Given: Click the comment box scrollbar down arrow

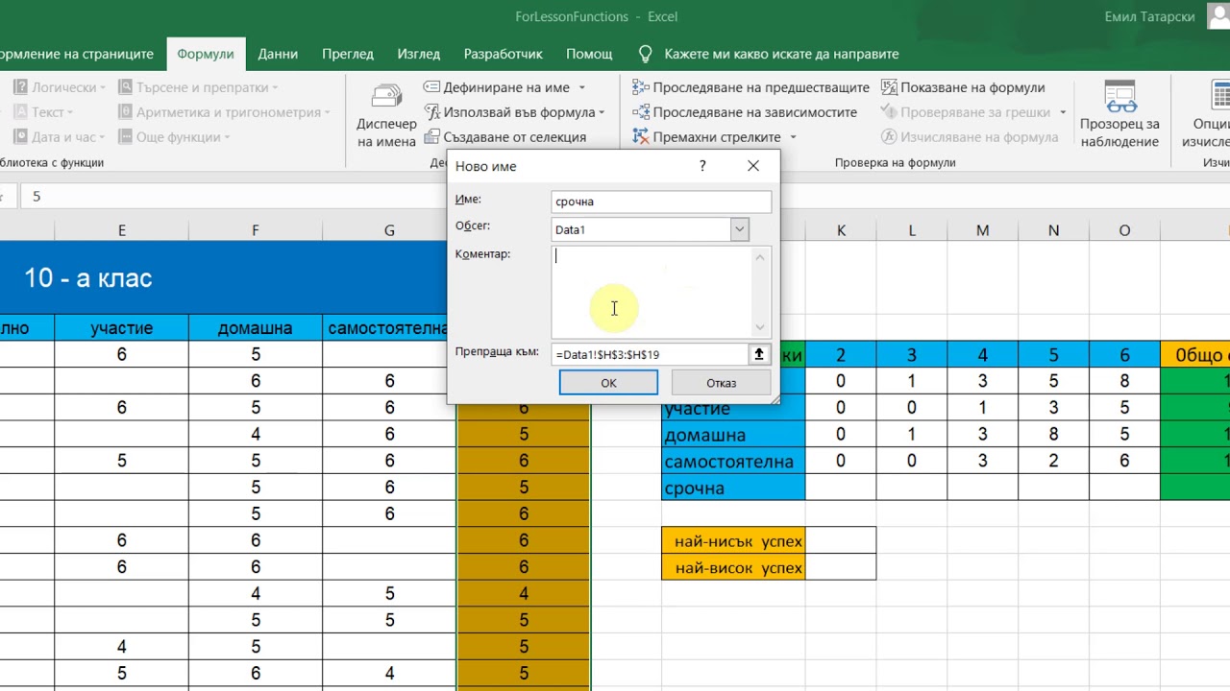Looking at the screenshot, I should click(760, 327).
